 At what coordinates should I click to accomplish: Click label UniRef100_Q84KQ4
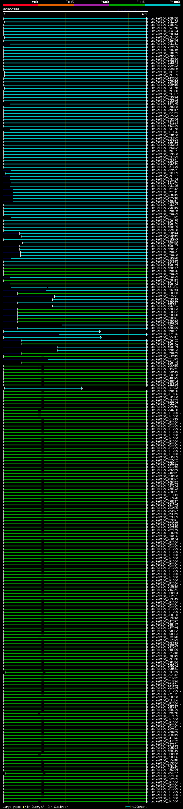(164, 31)
